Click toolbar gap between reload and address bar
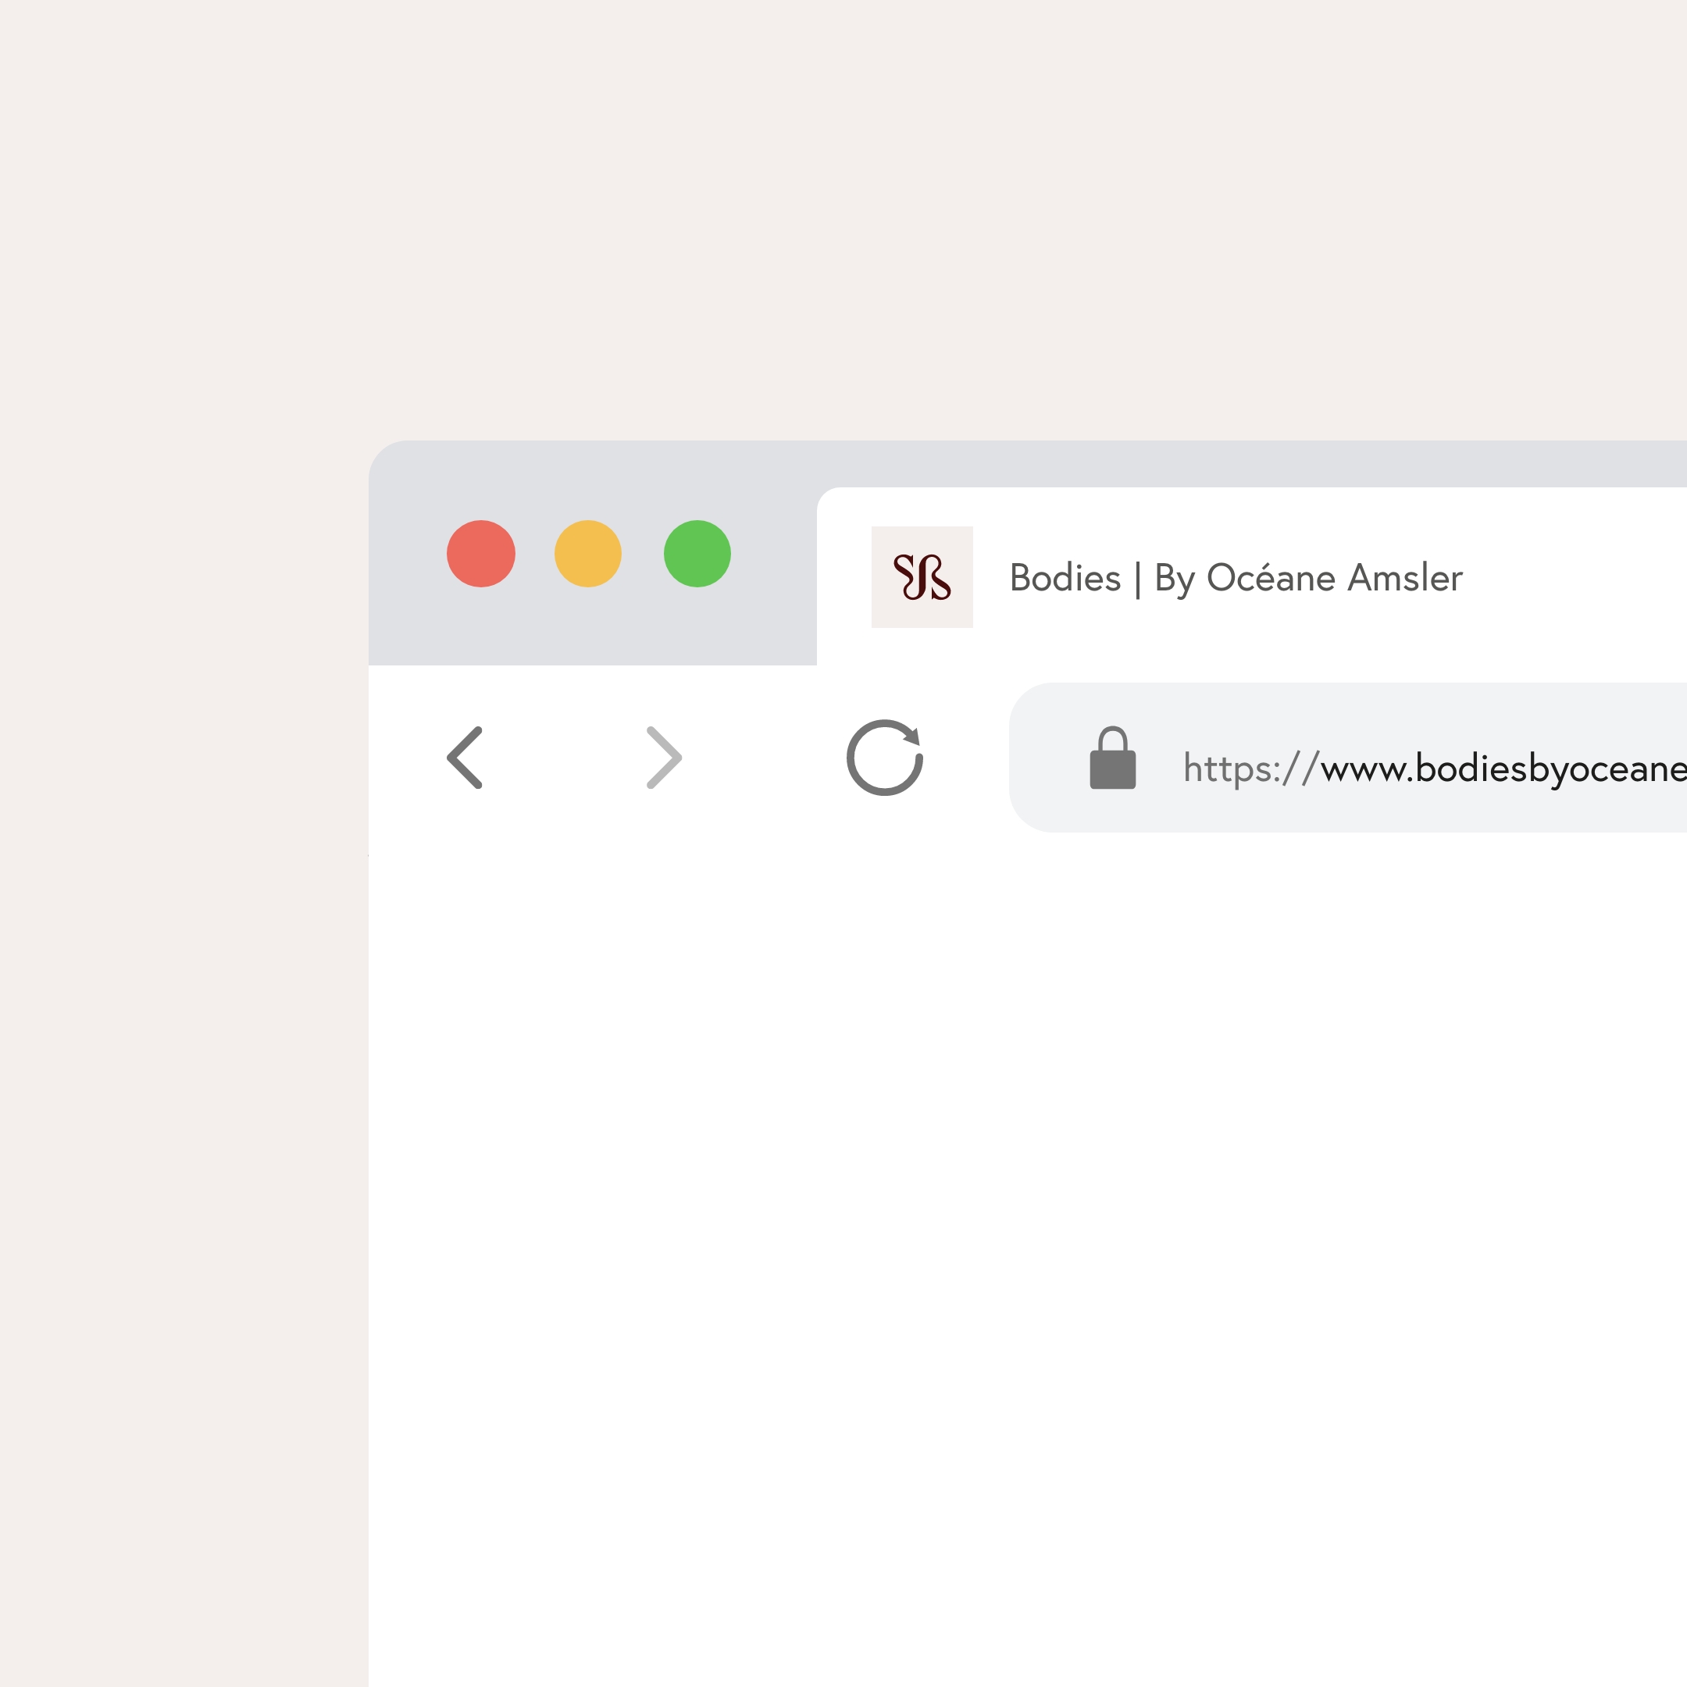The image size is (1687, 1687). pos(968,757)
